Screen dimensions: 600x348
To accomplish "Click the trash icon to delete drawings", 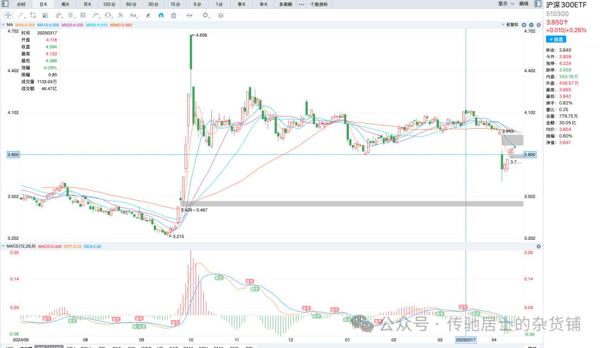I will [x=174, y=16].
